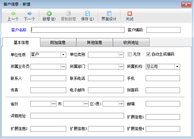The width and height of the screenshot is (194, 139).
Task: Open 界面设计 layout designer icon
Action: point(109,14)
